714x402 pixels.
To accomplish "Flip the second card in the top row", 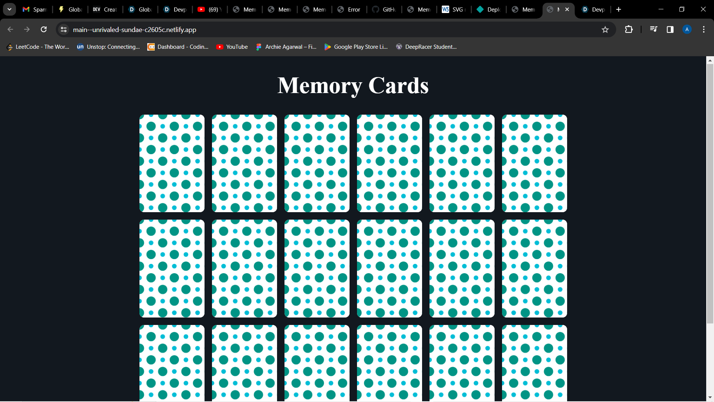I will click(x=244, y=163).
